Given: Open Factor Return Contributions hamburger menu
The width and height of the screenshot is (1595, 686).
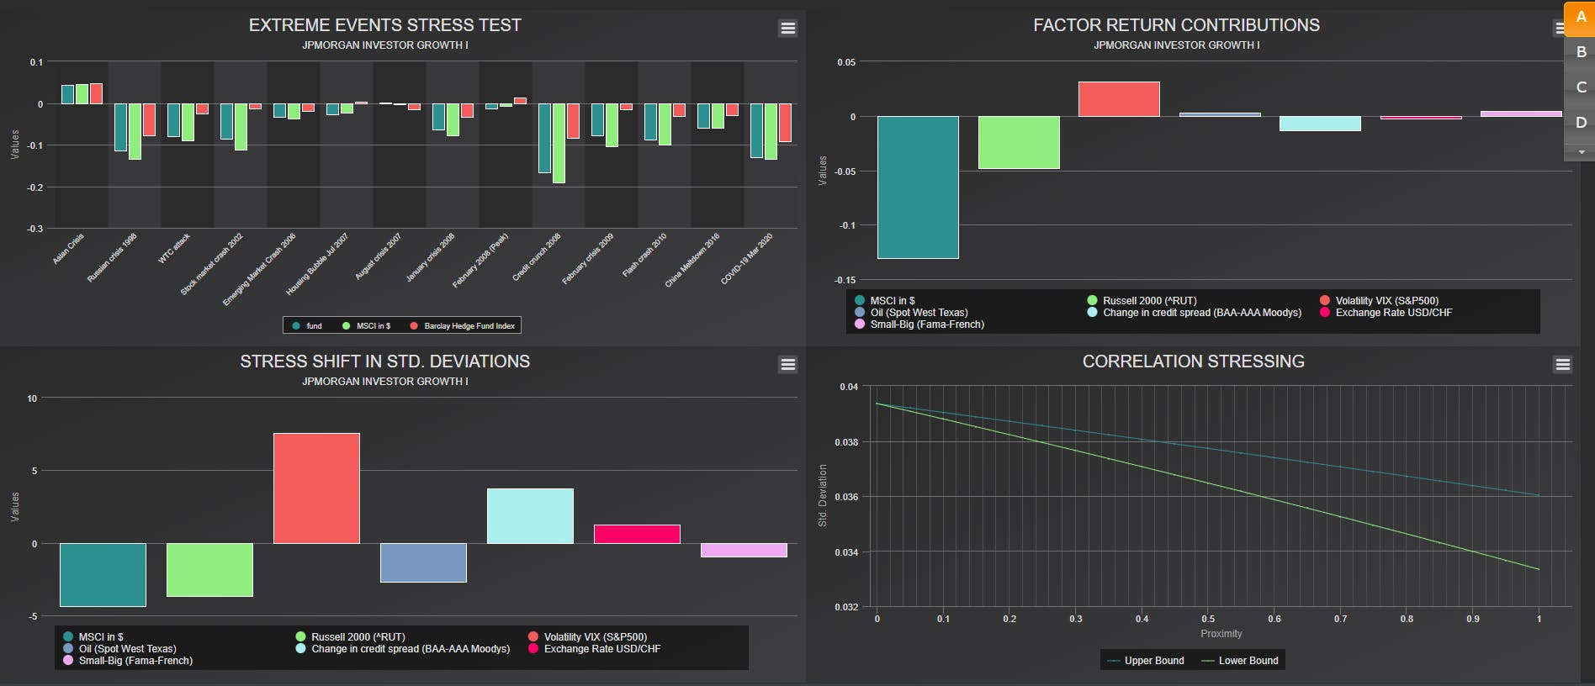Looking at the screenshot, I should click(1558, 28).
